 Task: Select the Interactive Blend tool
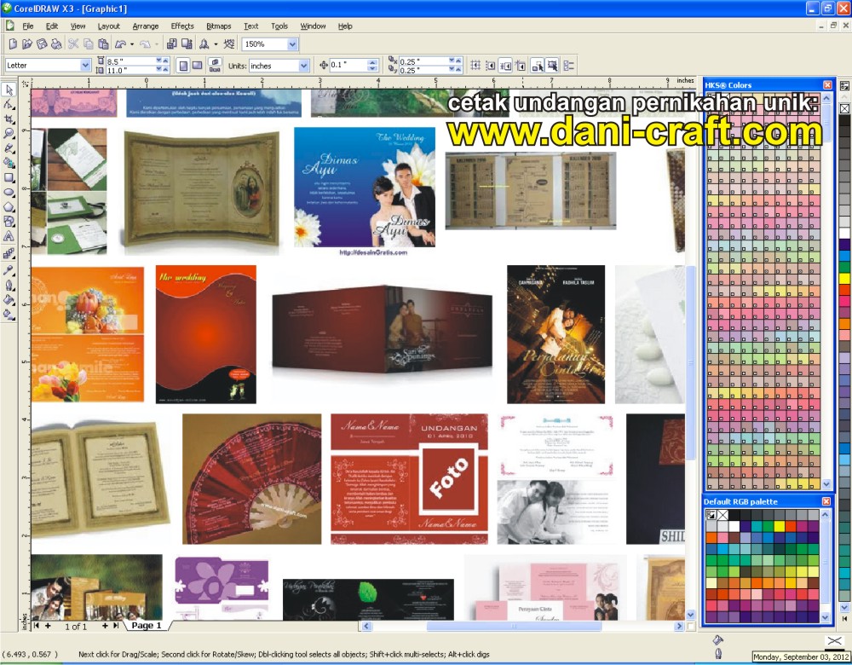tap(9, 253)
